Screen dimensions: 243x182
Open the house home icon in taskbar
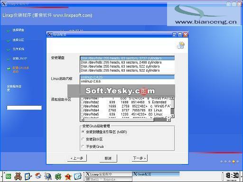pyautogui.click(x=38, y=176)
